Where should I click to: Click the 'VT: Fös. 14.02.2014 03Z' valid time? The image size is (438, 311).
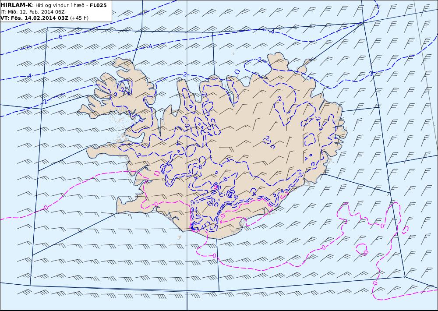coord(34,18)
